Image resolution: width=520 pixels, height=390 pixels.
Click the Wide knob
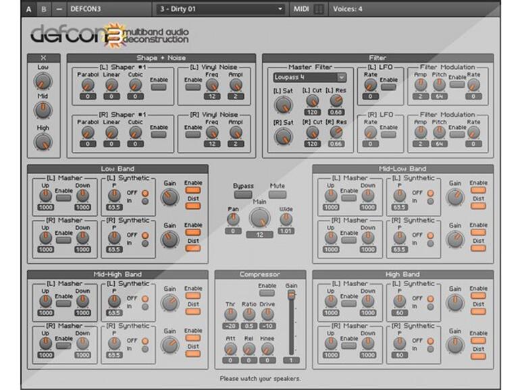point(286,219)
